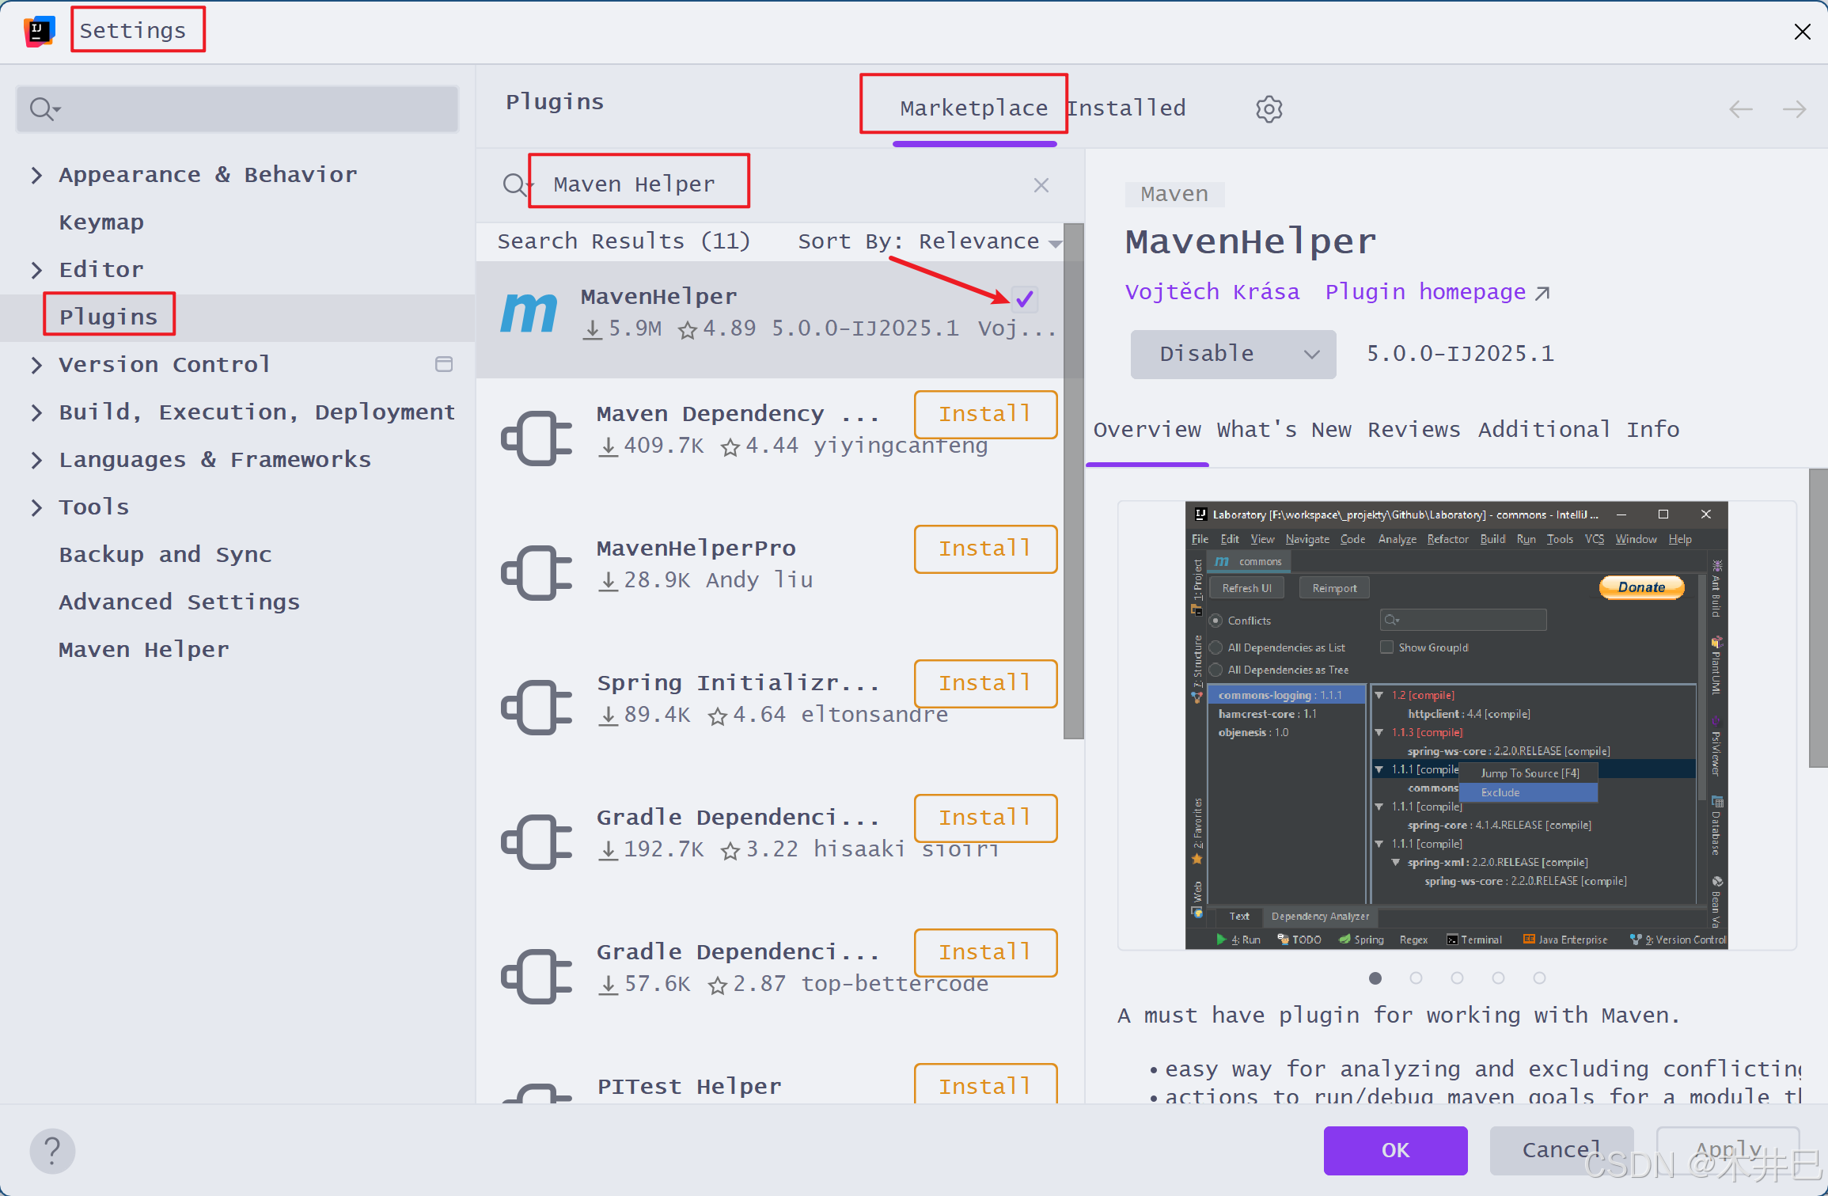Viewport: 1828px width, 1196px height.
Task: Install the Maven Dependency plugin
Action: tap(985, 414)
